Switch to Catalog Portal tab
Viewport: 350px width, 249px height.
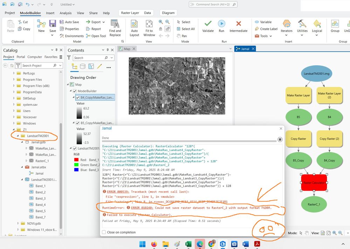pos(21,57)
